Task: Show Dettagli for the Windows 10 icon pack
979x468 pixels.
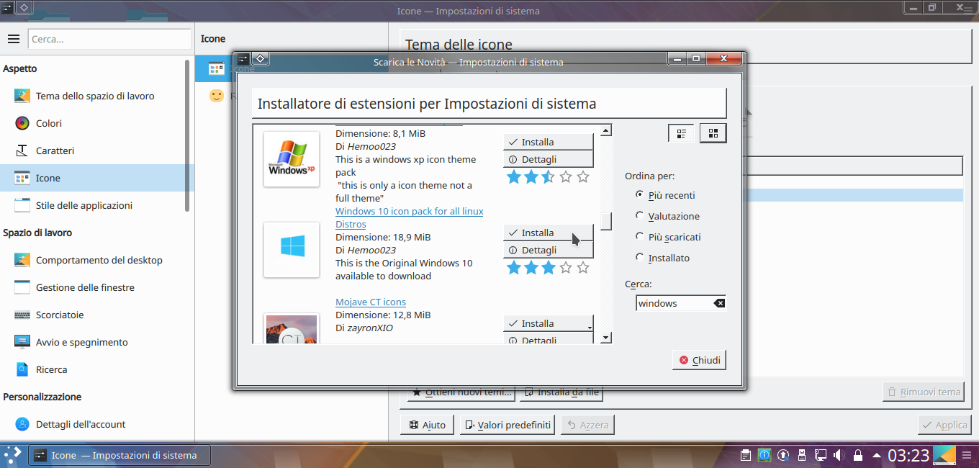Action: [548, 250]
